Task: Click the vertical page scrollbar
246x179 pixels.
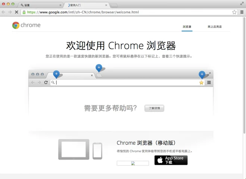Action: 244,75
